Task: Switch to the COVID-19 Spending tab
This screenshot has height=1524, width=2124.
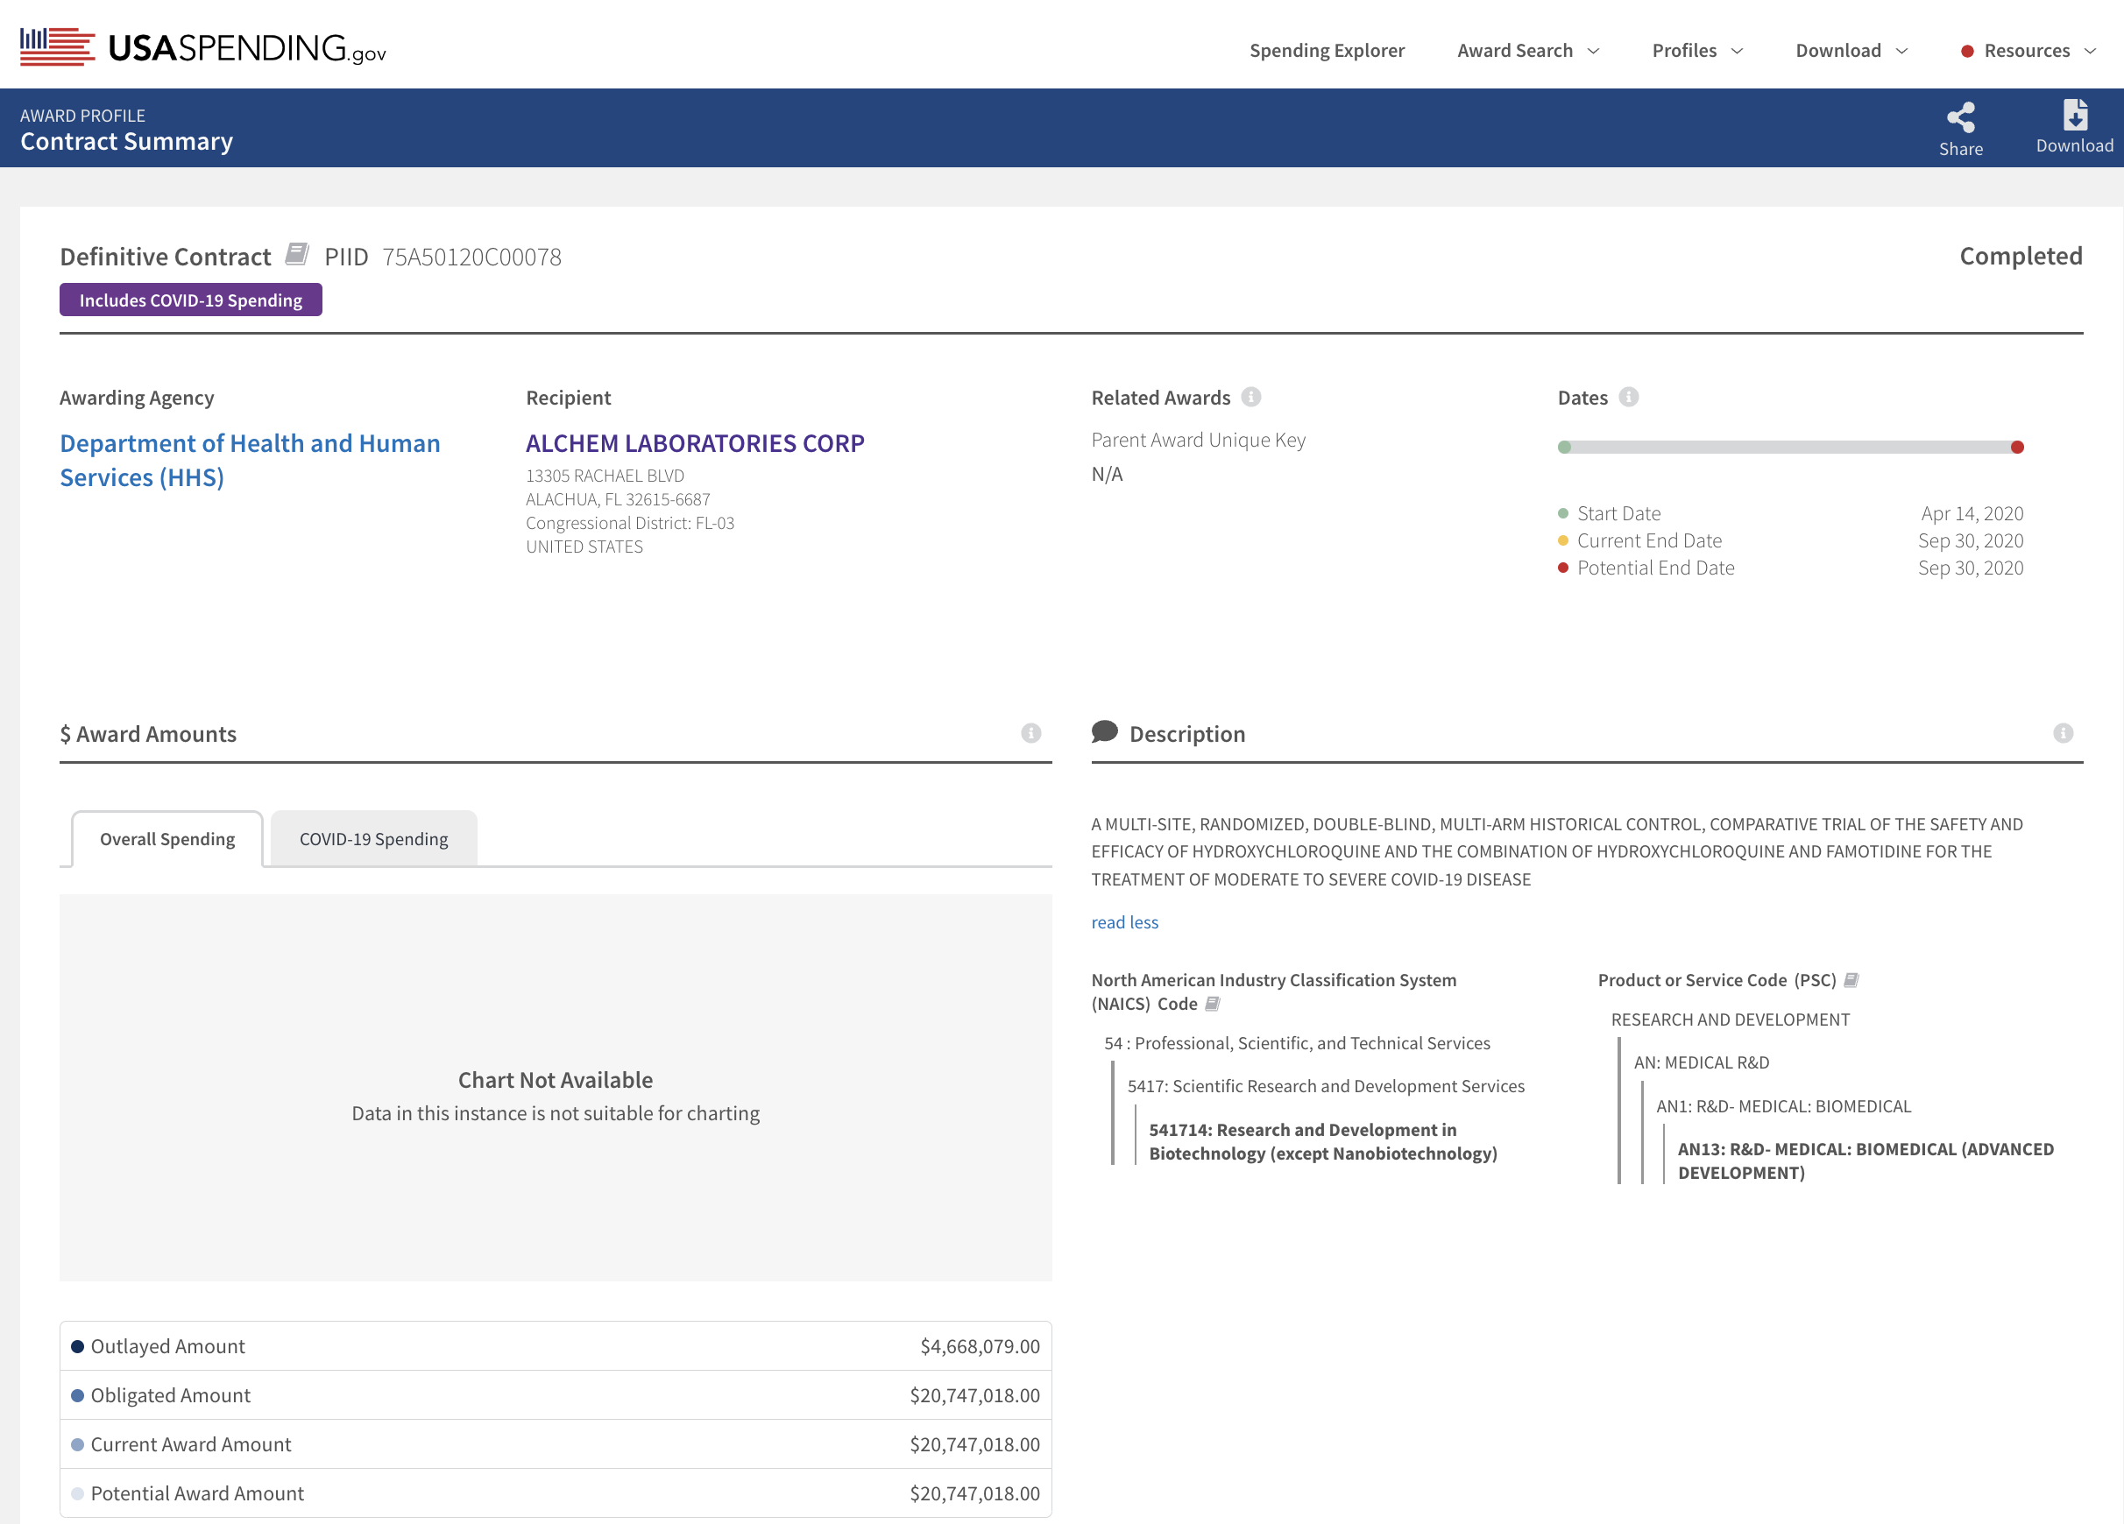Action: tap(373, 839)
